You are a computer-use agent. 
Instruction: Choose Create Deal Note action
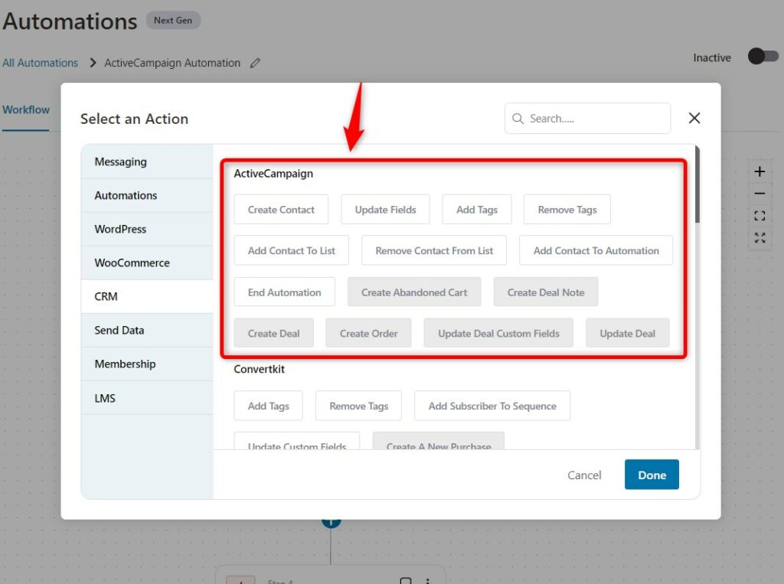pos(545,292)
